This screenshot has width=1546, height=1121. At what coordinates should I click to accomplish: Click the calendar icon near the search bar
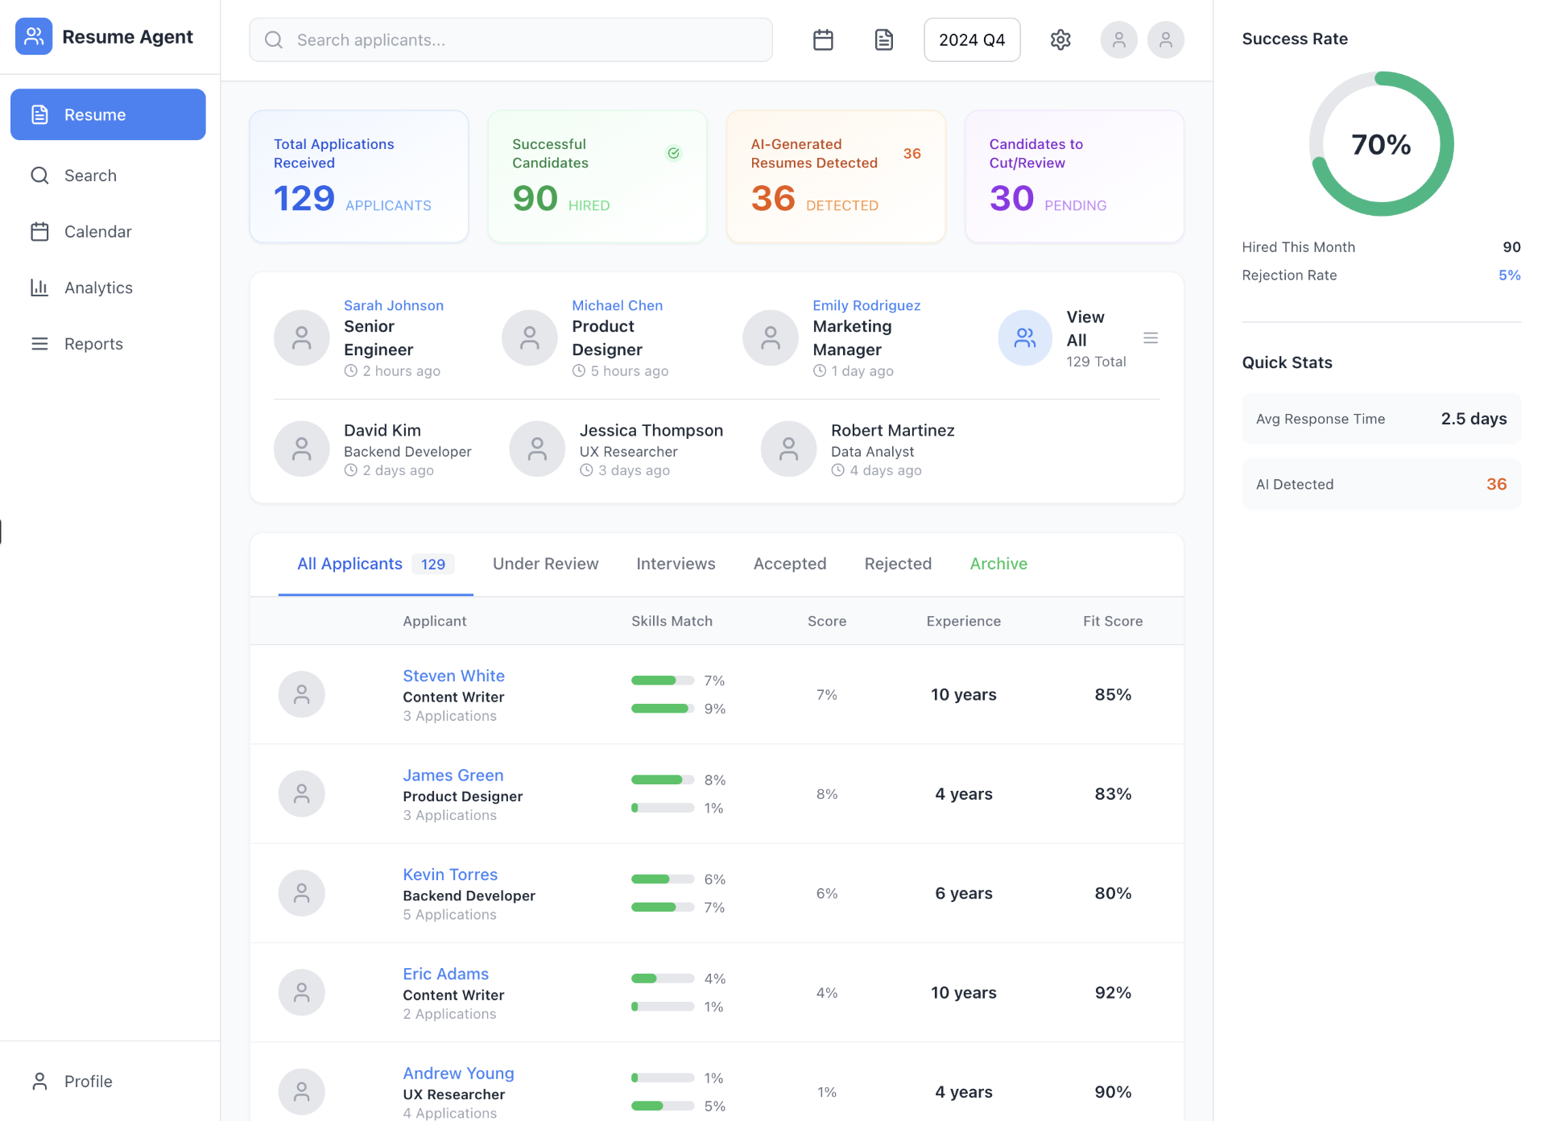coord(823,39)
